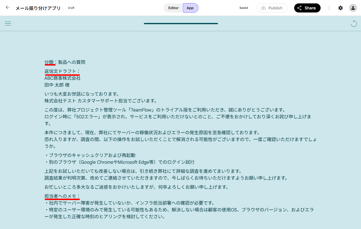
Task: Click the Share button label
Action: (310, 8)
